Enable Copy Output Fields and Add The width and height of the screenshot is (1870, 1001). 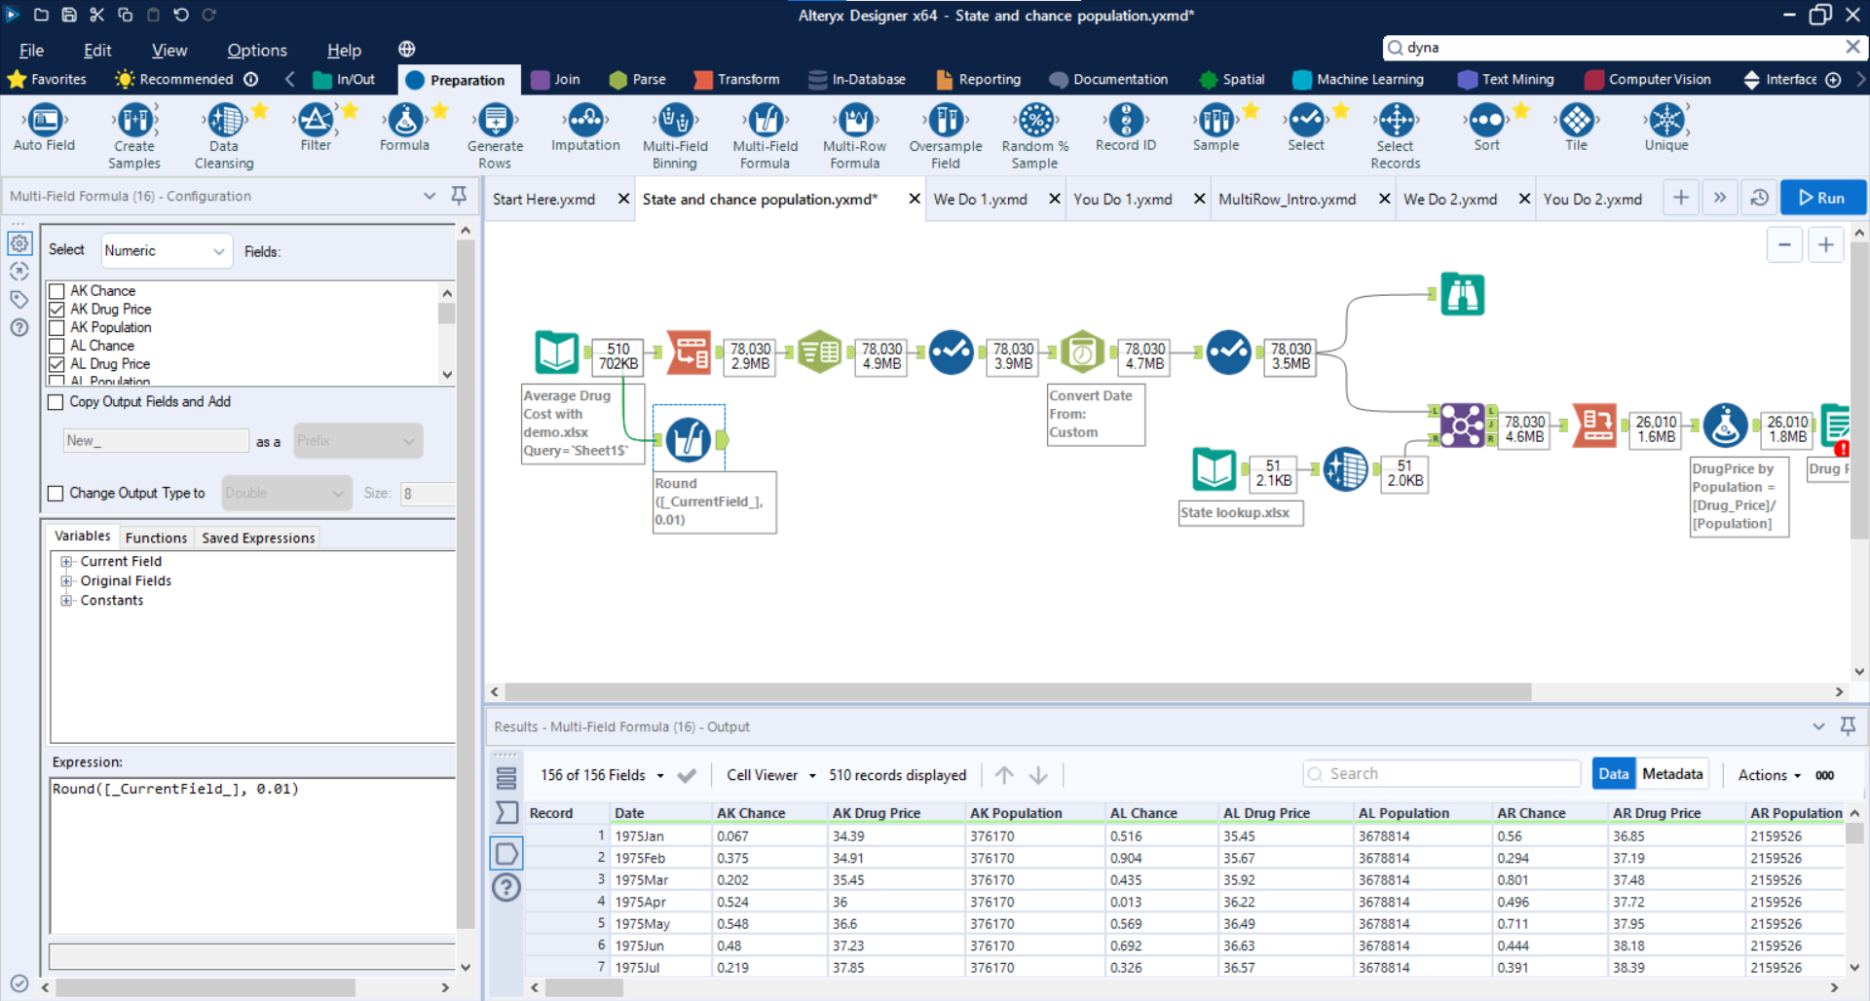pos(56,402)
